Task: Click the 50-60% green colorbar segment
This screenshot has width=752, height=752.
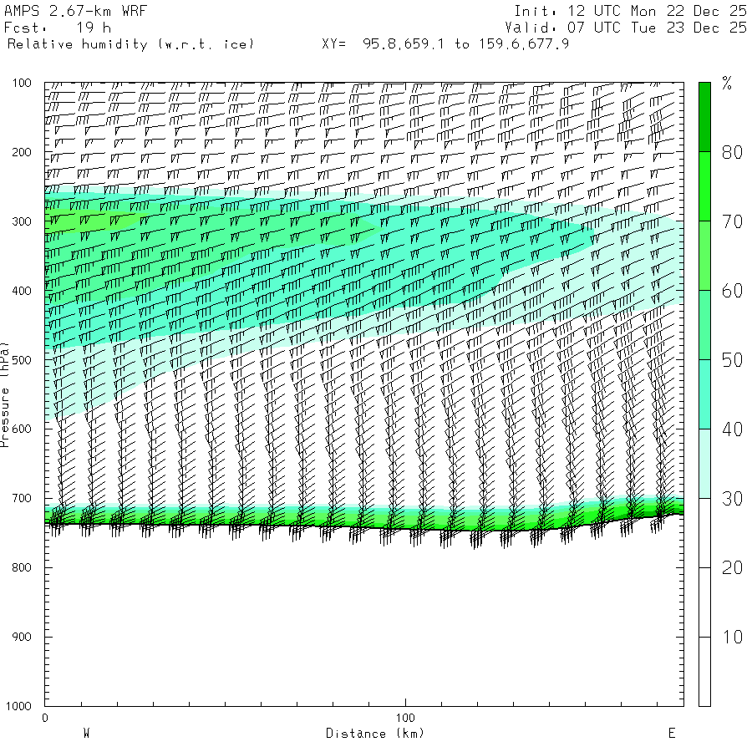Action: point(704,325)
